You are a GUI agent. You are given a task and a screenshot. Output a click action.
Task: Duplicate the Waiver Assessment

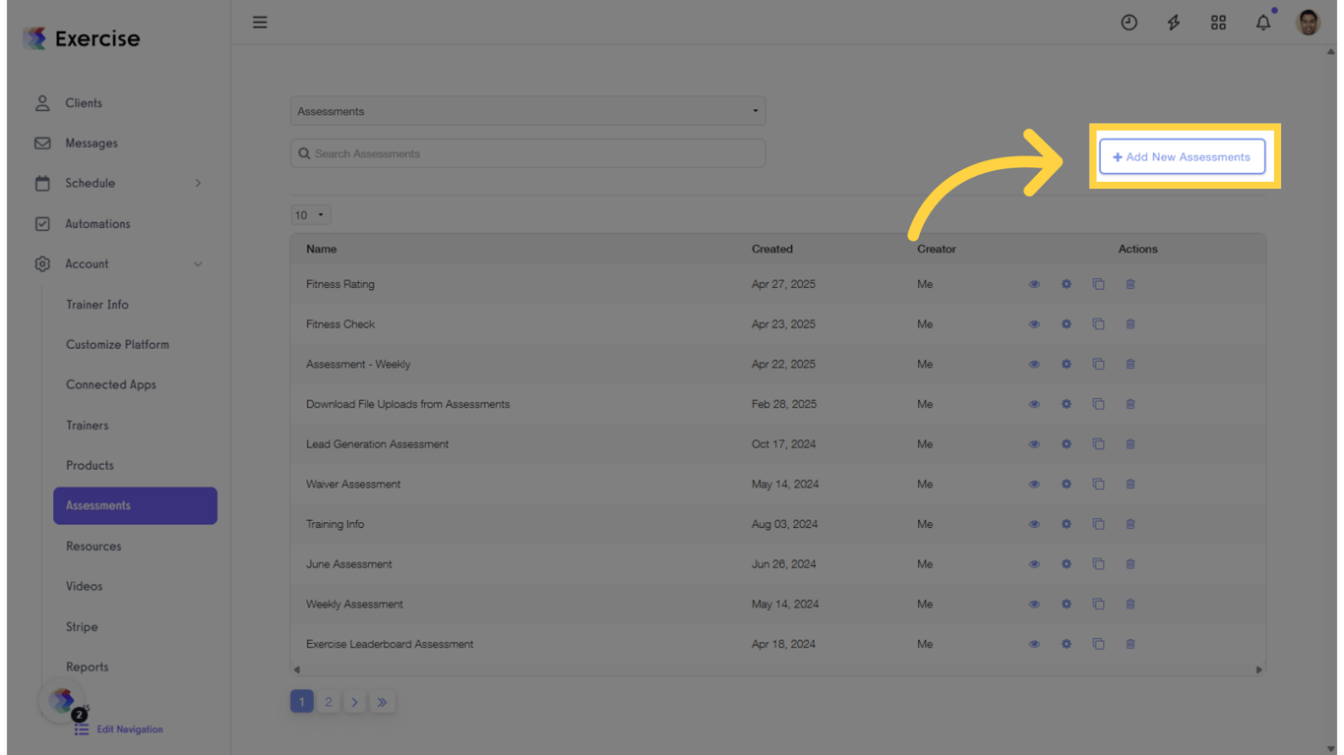click(x=1098, y=484)
